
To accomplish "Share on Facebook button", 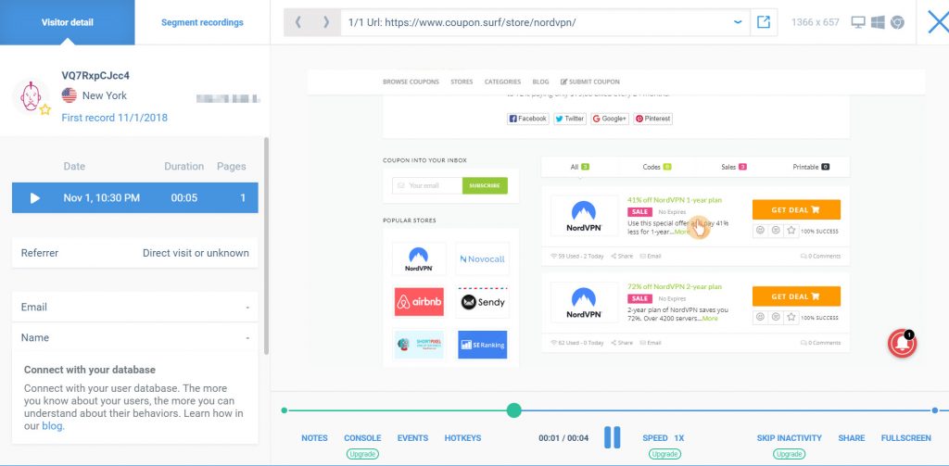I will pyautogui.click(x=527, y=119).
